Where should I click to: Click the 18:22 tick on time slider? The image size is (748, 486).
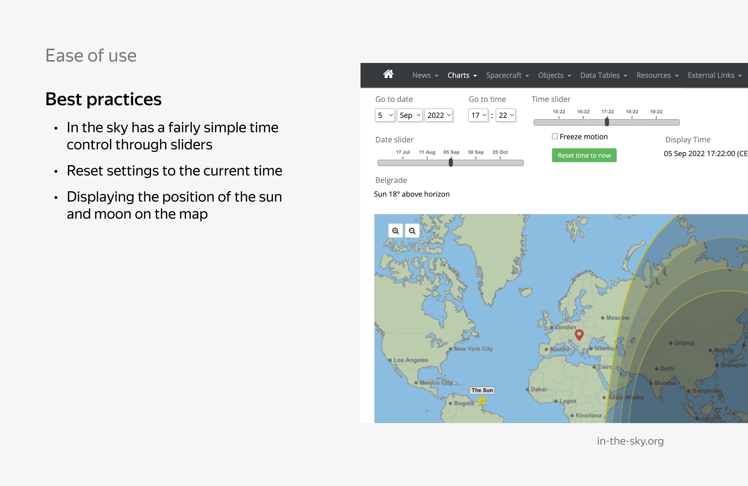coord(632,117)
